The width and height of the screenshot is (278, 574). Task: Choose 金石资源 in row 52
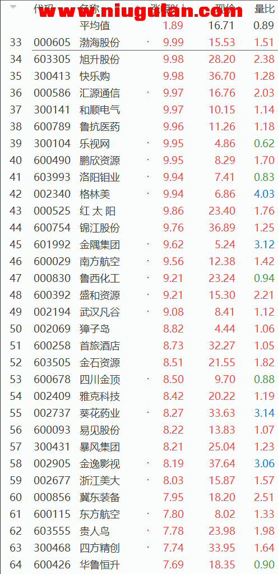tap(100, 362)
